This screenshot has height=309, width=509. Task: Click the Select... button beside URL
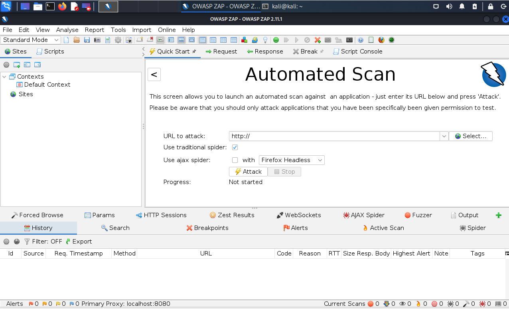coord(470,136)
